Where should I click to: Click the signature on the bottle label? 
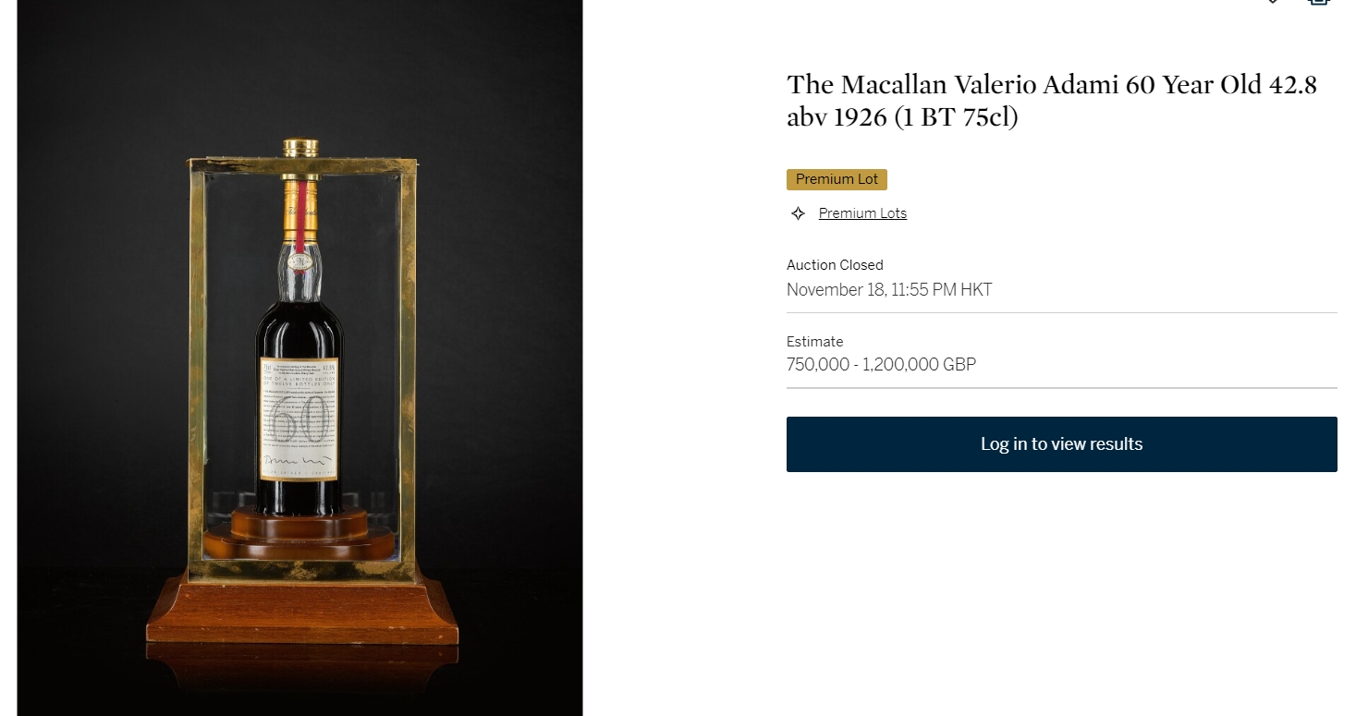click(292, 457)
